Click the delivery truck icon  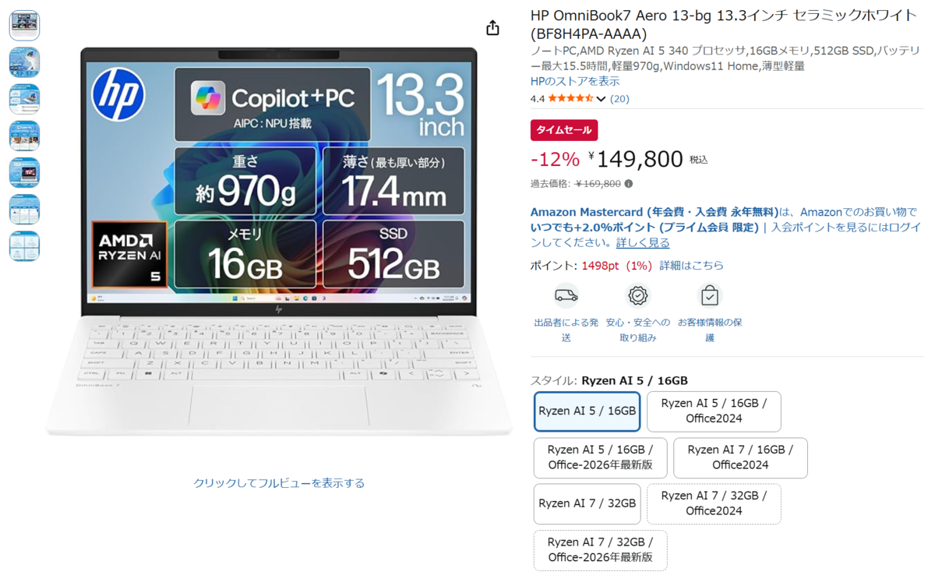[566, 296]
